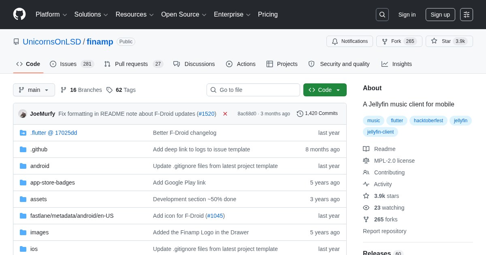This screenshot has height=255, width=486.
Task: Click the Notifications bell icon
Action: [x=335, y=41]
